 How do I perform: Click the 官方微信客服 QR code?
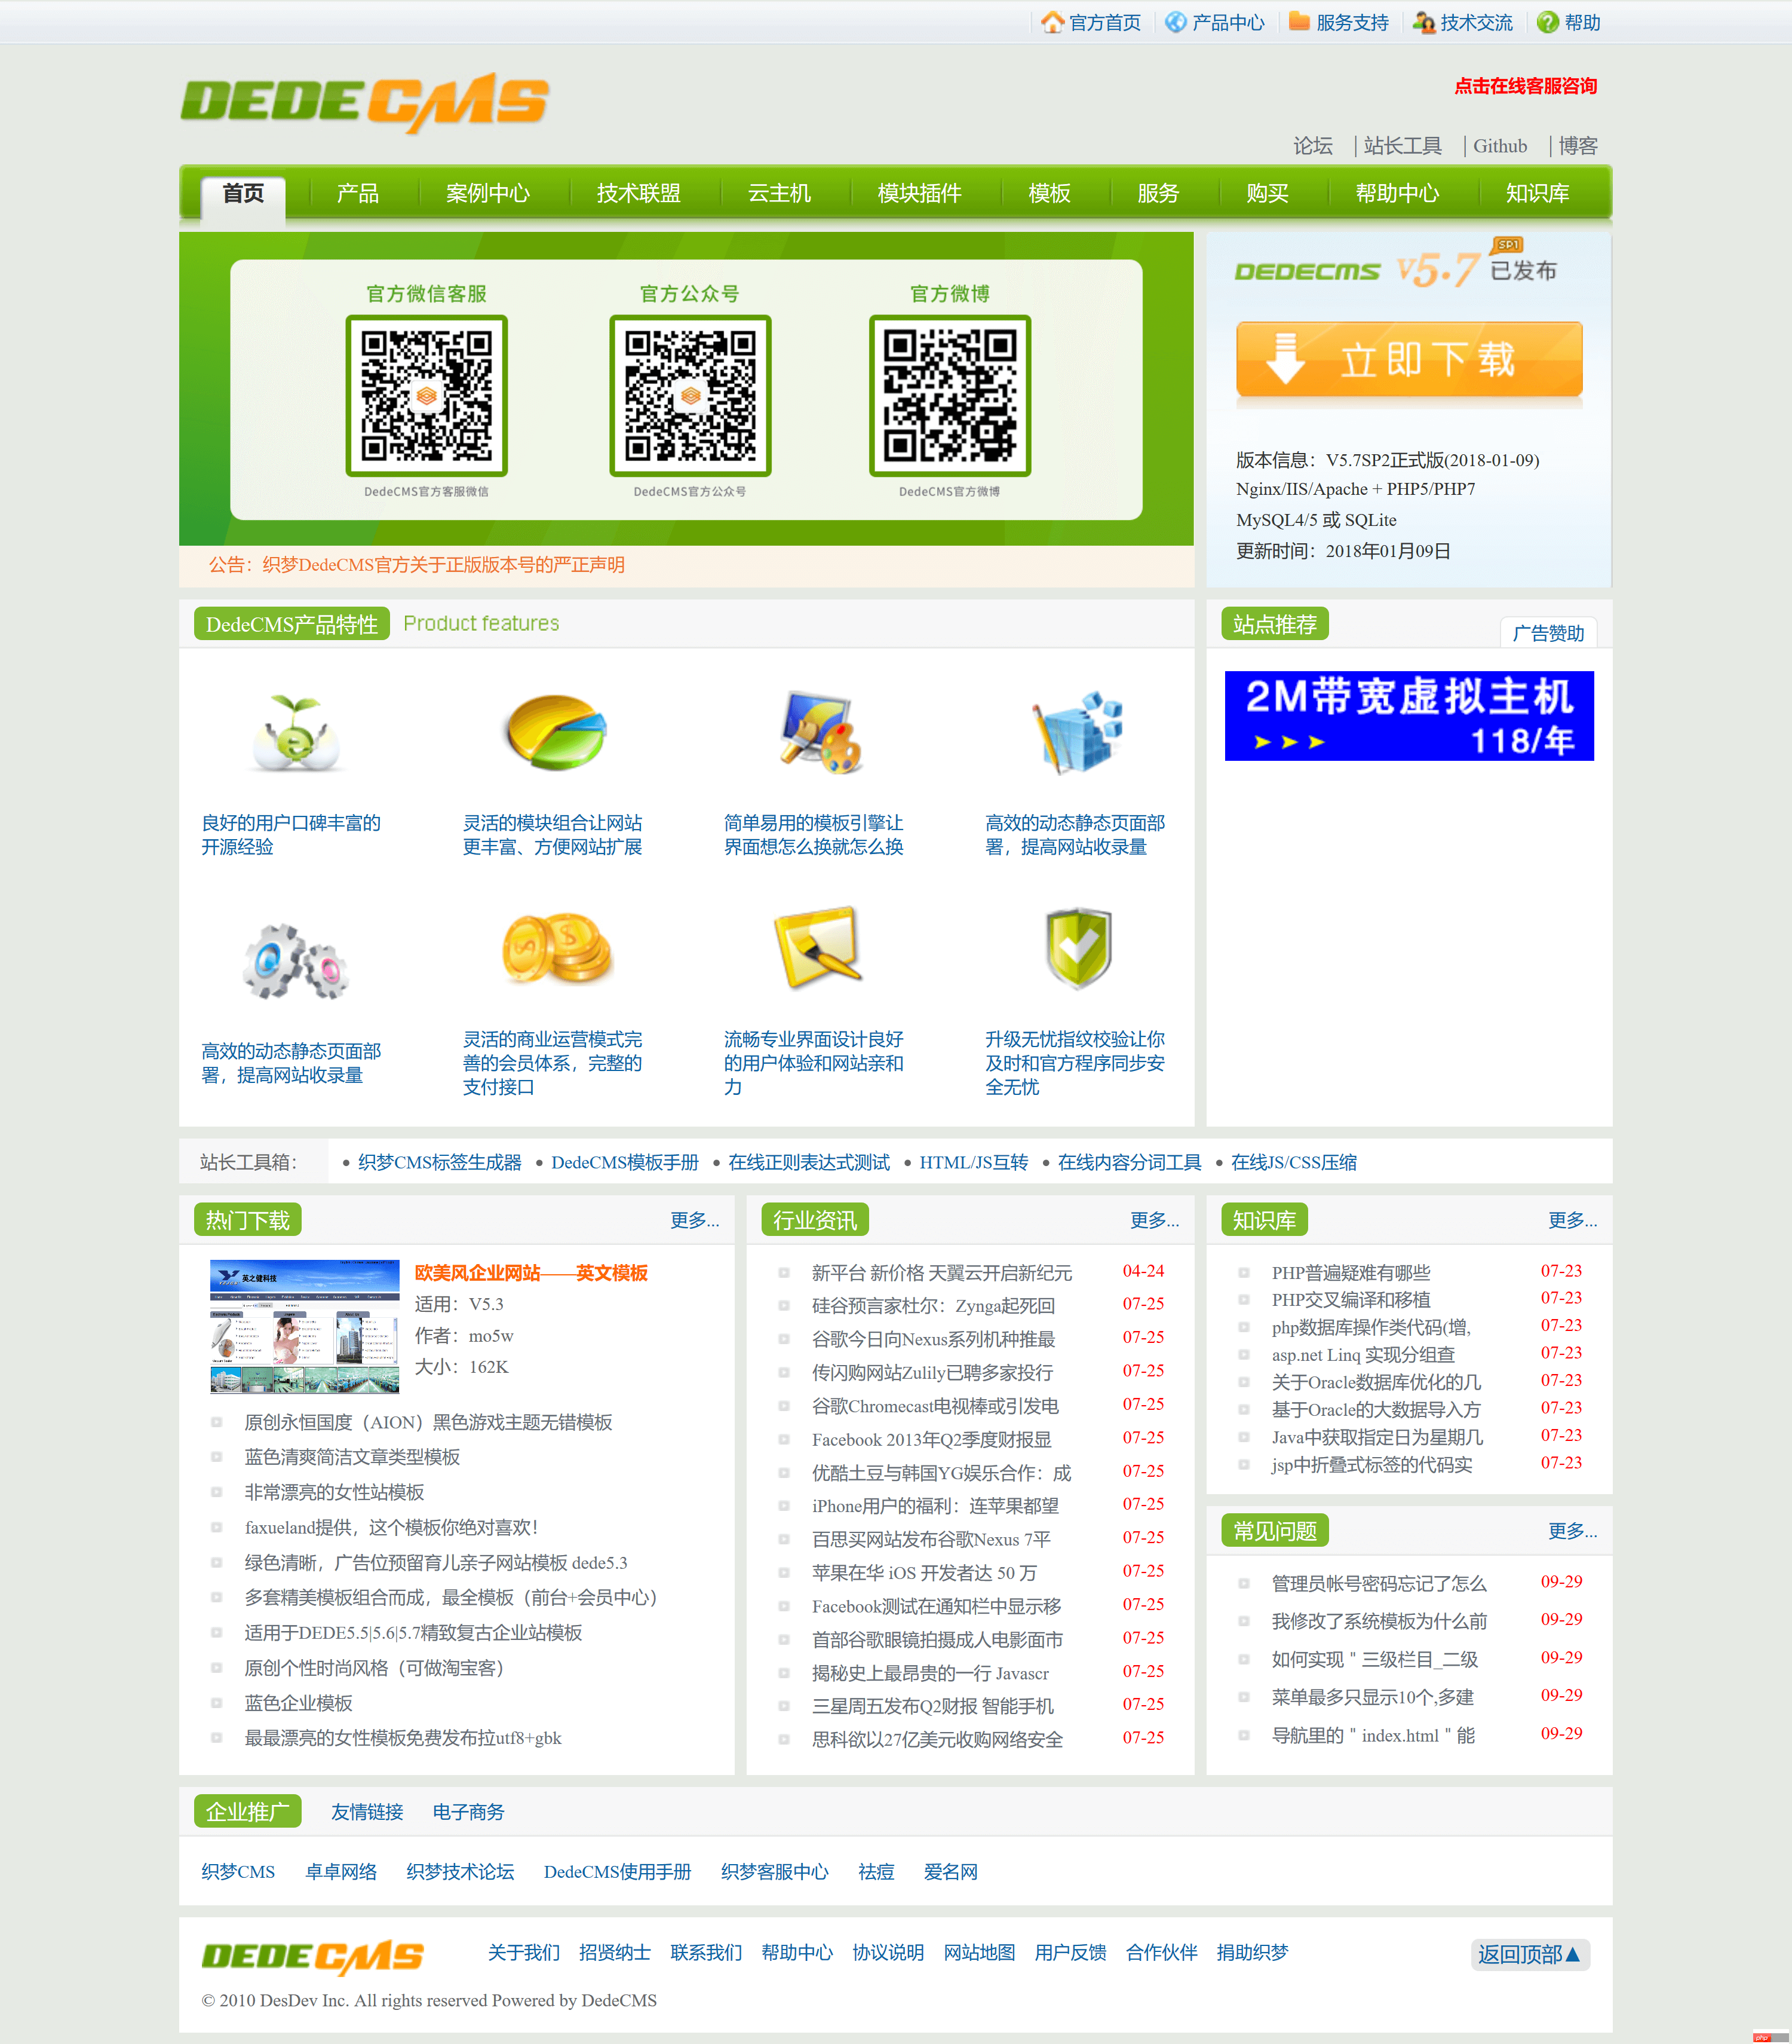click(x=426, y=396)
